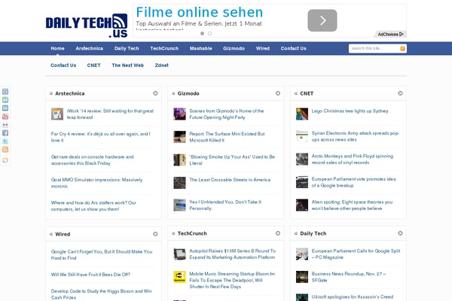Collapse the CNET widget using its square toggle
The width and height of the screenshot is (452, 301).
(296, 93)
